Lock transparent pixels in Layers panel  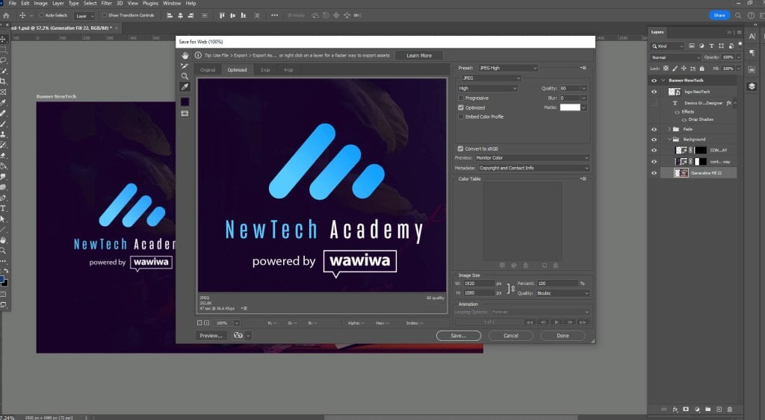pos(666,68)
